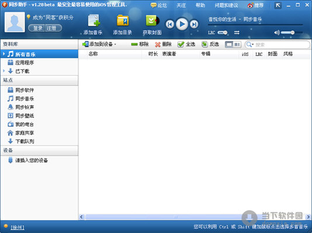Image resolution: width=312 pixels, height=233 pixels.
Task: Click the 登录 login button
Action: click(37, 28)
